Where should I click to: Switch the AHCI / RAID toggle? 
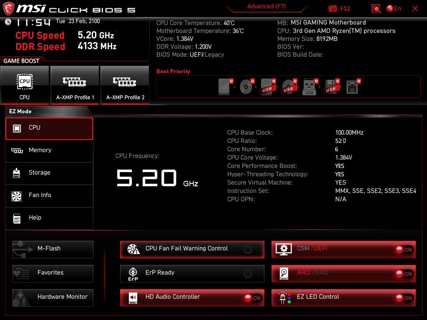[x=404, y=274]
